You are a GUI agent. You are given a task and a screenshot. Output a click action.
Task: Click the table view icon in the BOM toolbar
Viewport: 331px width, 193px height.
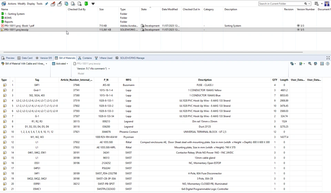(322, 64)
